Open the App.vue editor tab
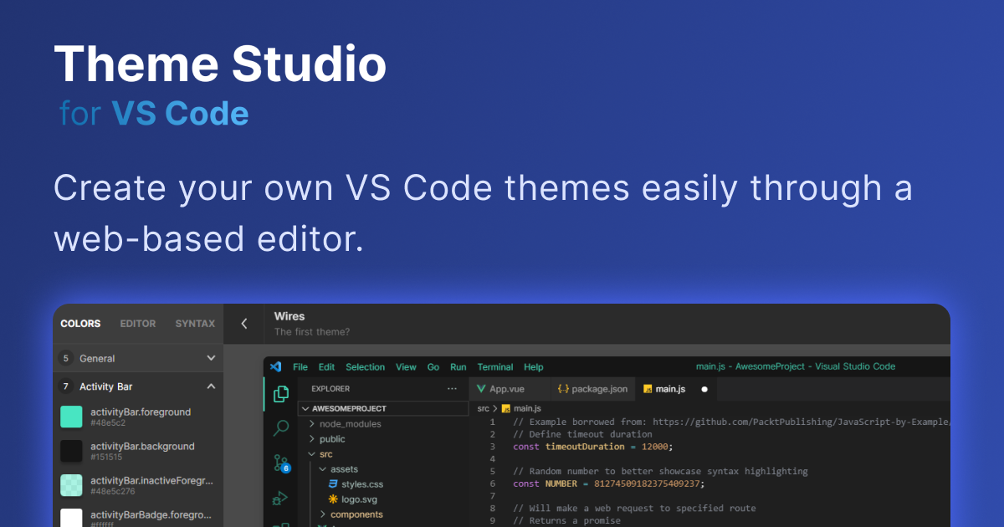The width and height of the screenshot is (1004, 527). [x=509, y=389]
